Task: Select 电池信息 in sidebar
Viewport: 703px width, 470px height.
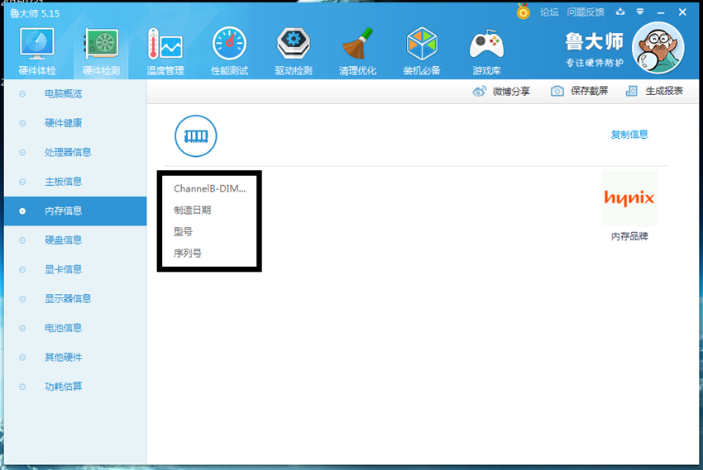Action: (75, 328)
